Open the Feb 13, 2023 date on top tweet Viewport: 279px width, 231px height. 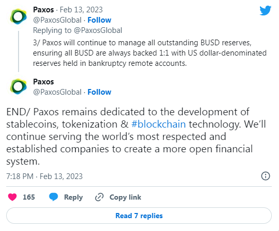(81, 10)
